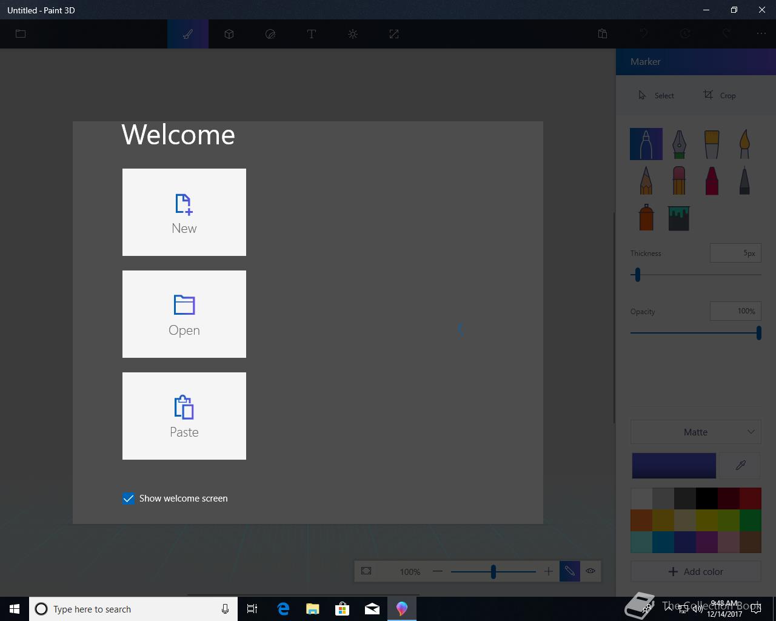
Task: Create a New project from Welcome
Action: click(x=184, y=212)
